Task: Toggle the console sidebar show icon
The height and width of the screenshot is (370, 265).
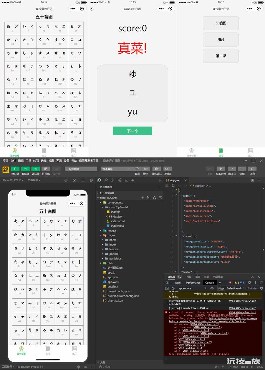Action: (167, 288)
